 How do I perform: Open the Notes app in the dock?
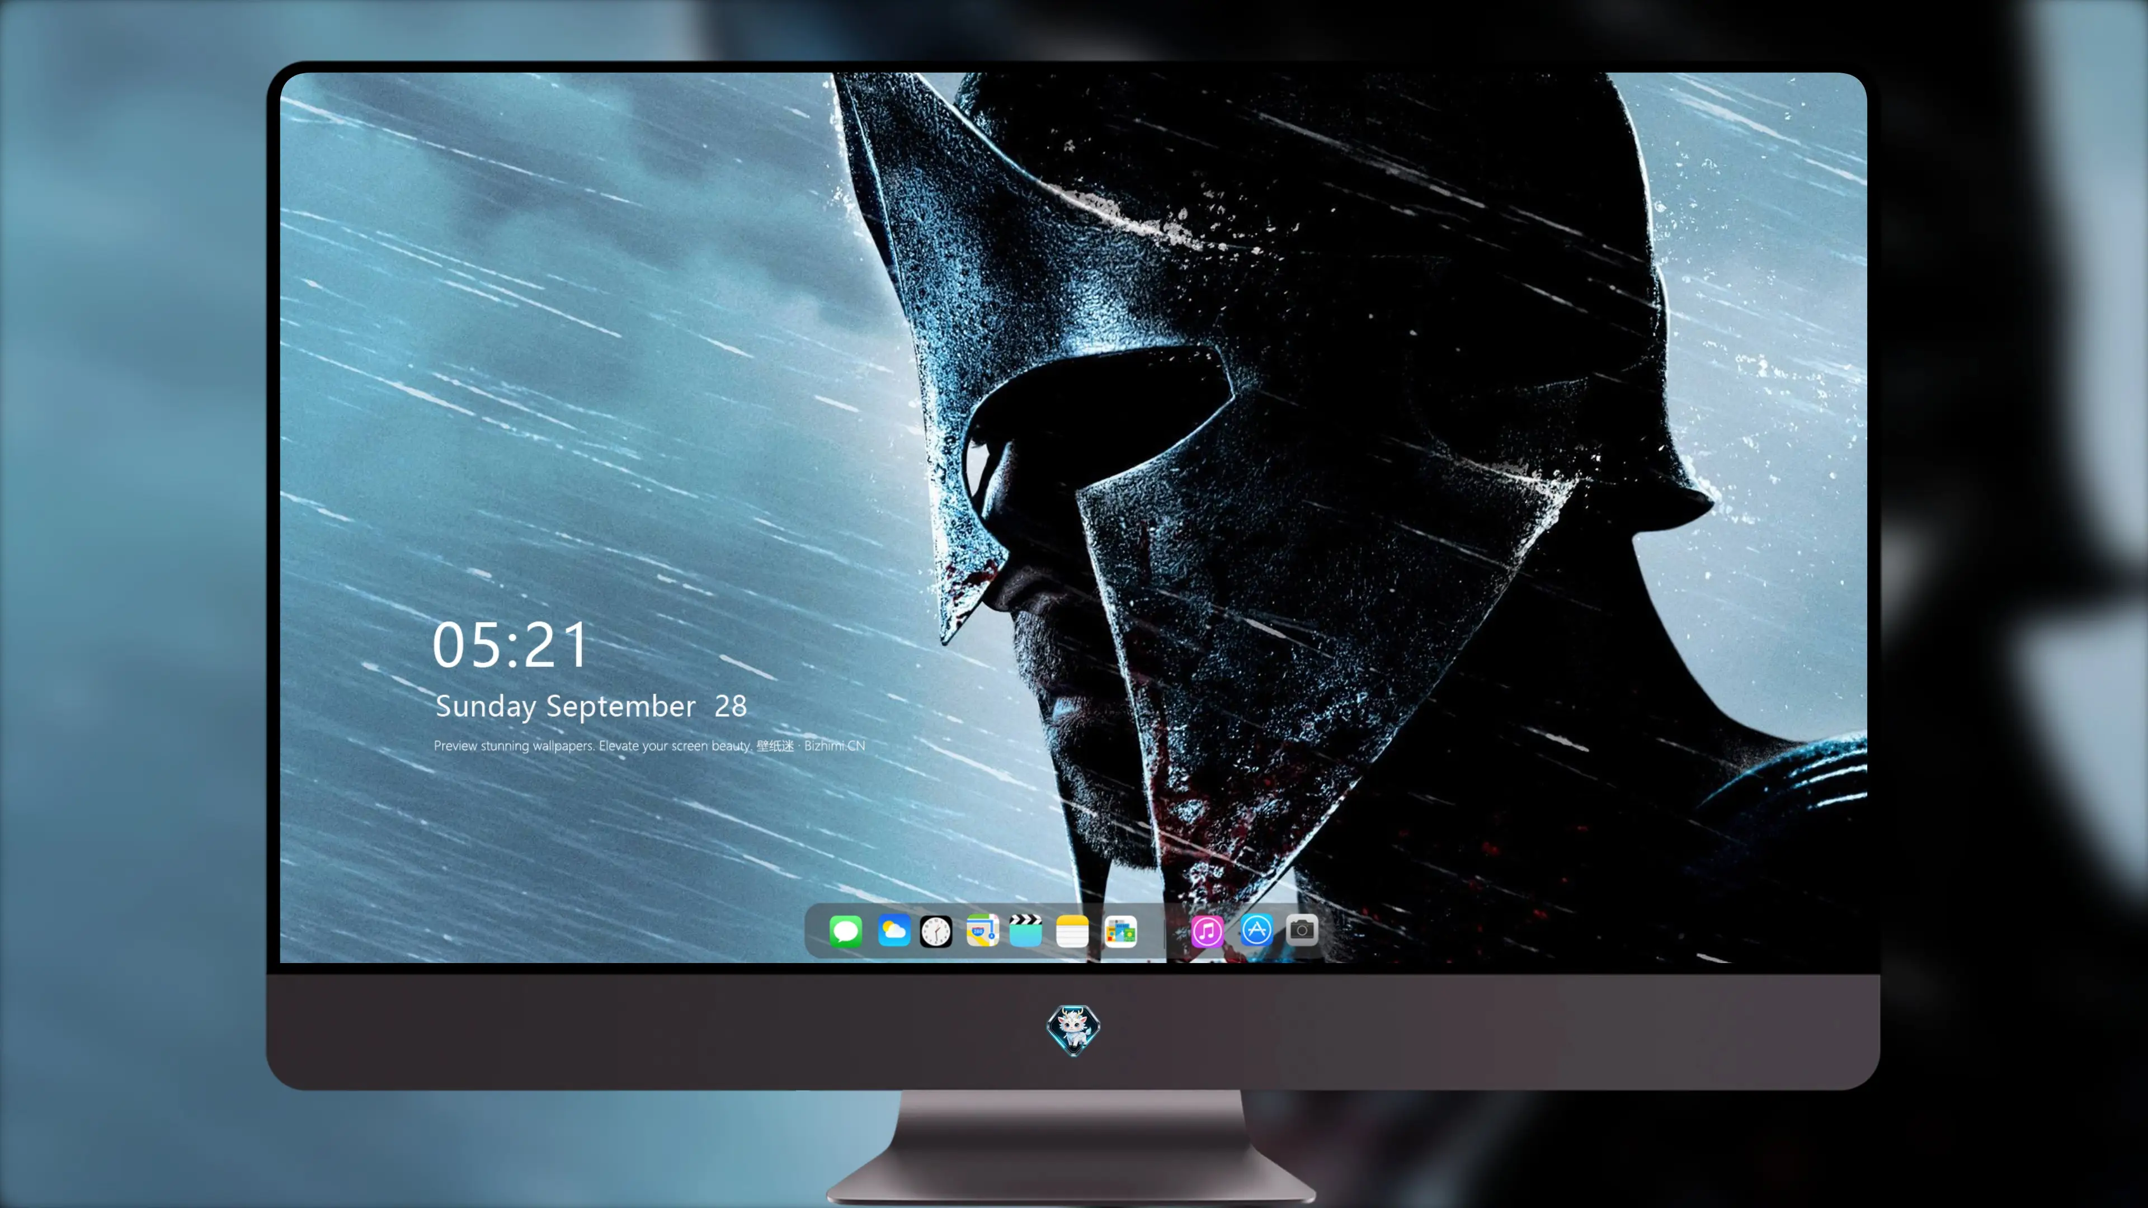tap(1072, 931)
